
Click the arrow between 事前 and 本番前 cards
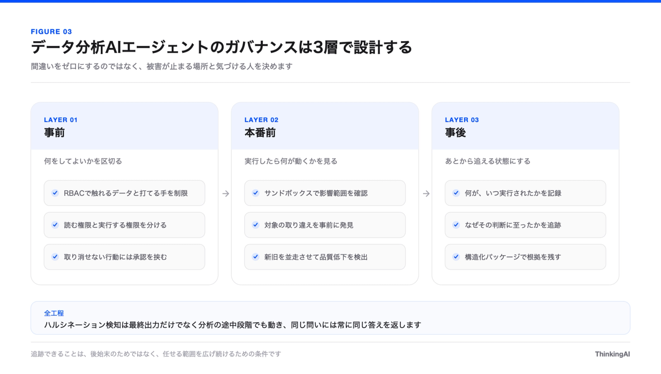pos(226,194)
